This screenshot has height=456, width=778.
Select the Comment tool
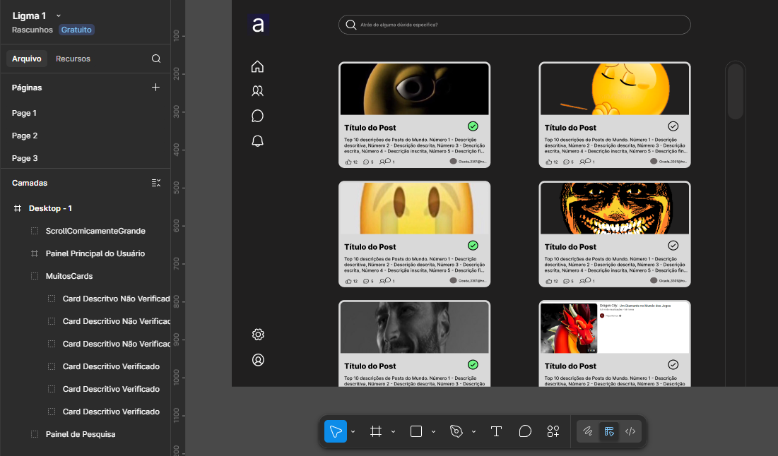point(525,431)
